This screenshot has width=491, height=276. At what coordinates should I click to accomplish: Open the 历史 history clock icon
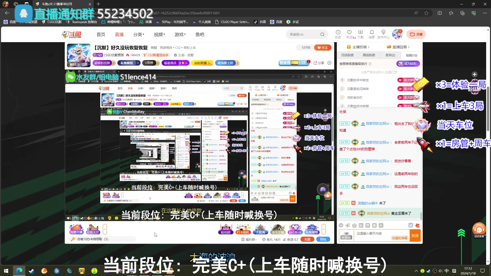338,34
